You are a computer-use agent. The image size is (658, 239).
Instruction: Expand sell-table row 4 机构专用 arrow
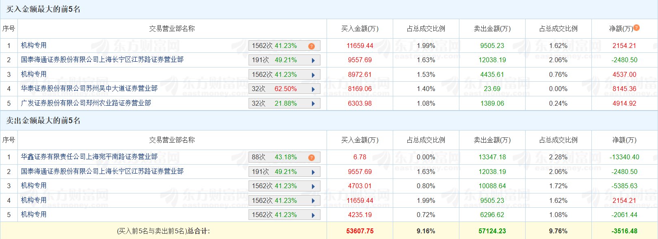(x=313, y=201)
